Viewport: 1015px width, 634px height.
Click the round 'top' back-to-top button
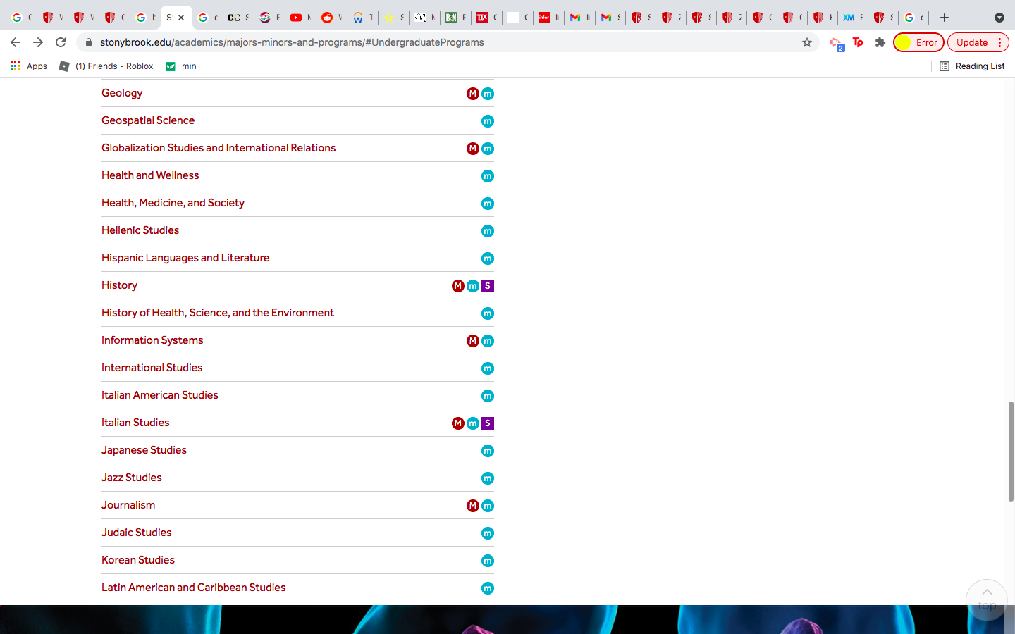pyautogui.click(x=987, y=599)
